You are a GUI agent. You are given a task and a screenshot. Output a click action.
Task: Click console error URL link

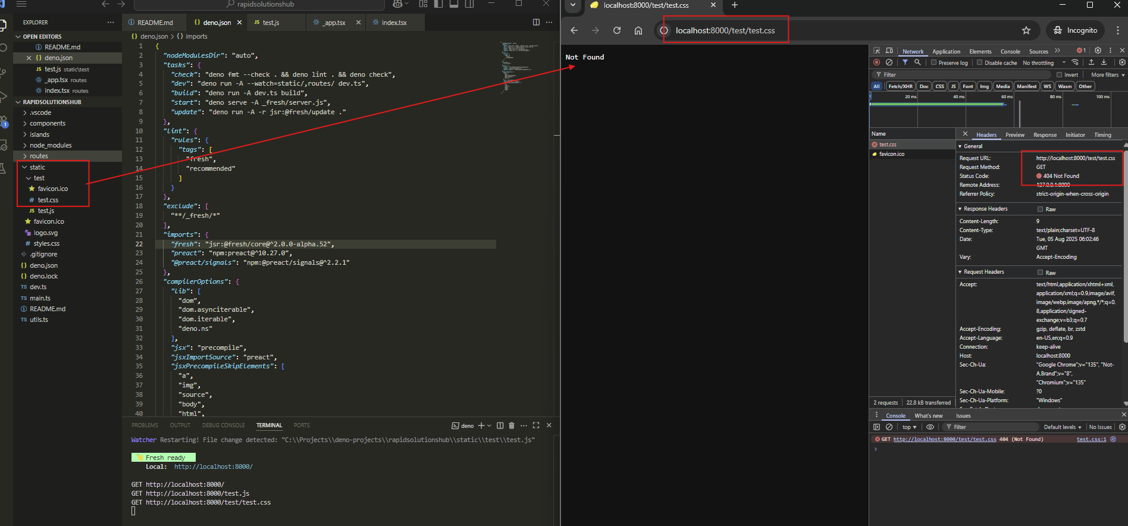[944, 439]
